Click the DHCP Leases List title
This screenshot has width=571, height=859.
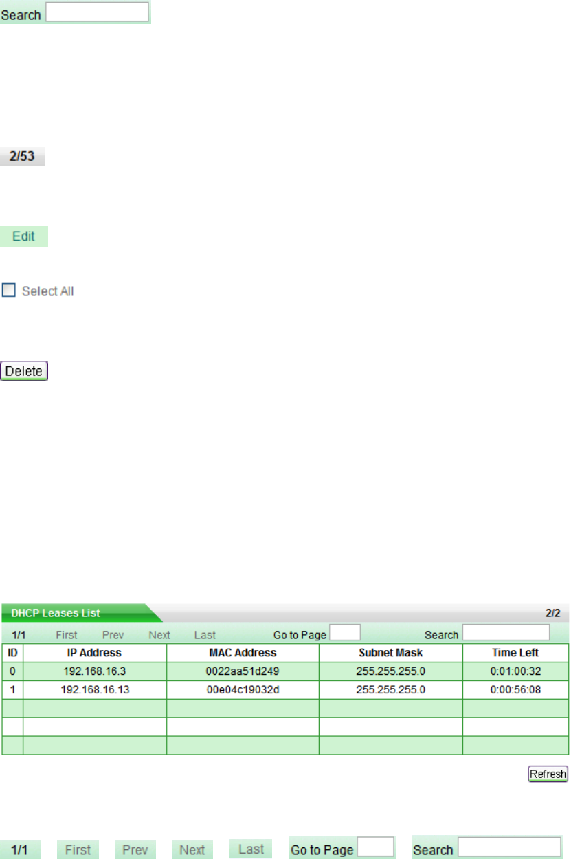coord(56,613)
